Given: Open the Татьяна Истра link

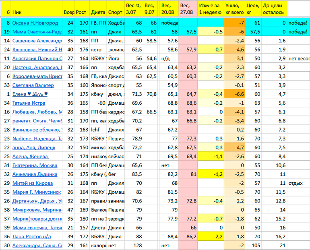Looking at the screenshot, I should point(29,103).
